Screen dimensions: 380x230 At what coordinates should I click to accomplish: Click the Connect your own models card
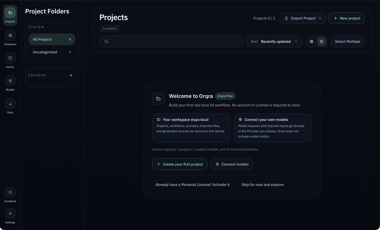[x=273, y=128]
